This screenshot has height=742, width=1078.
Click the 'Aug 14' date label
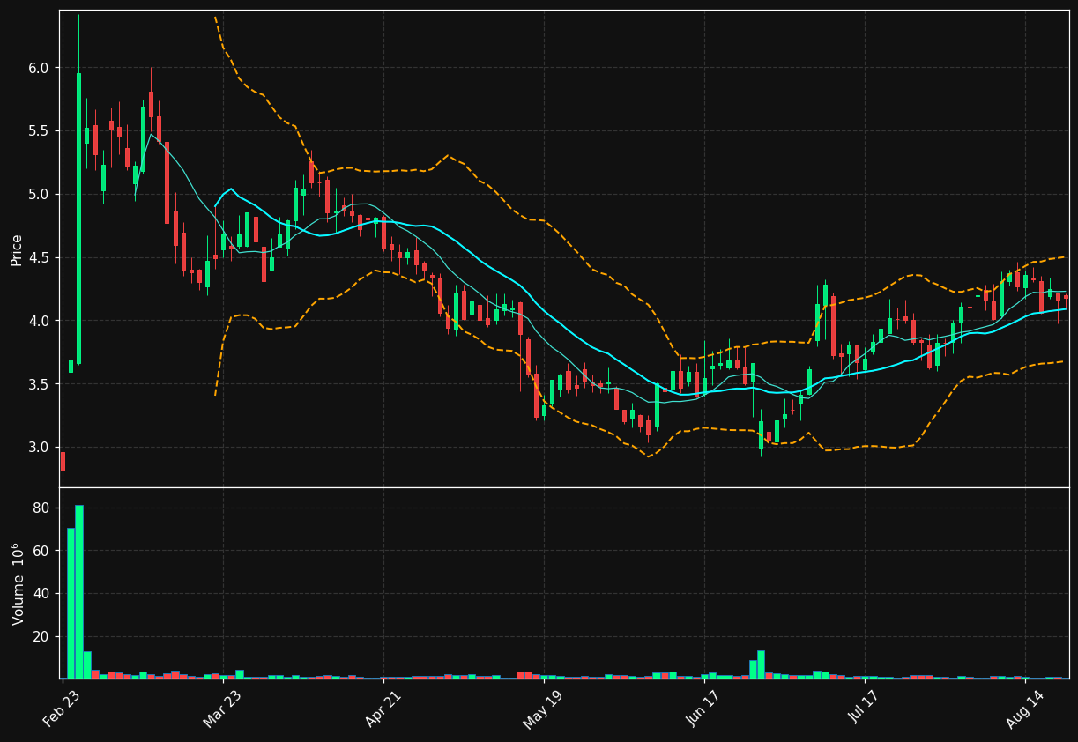(x=1025, y=709)
